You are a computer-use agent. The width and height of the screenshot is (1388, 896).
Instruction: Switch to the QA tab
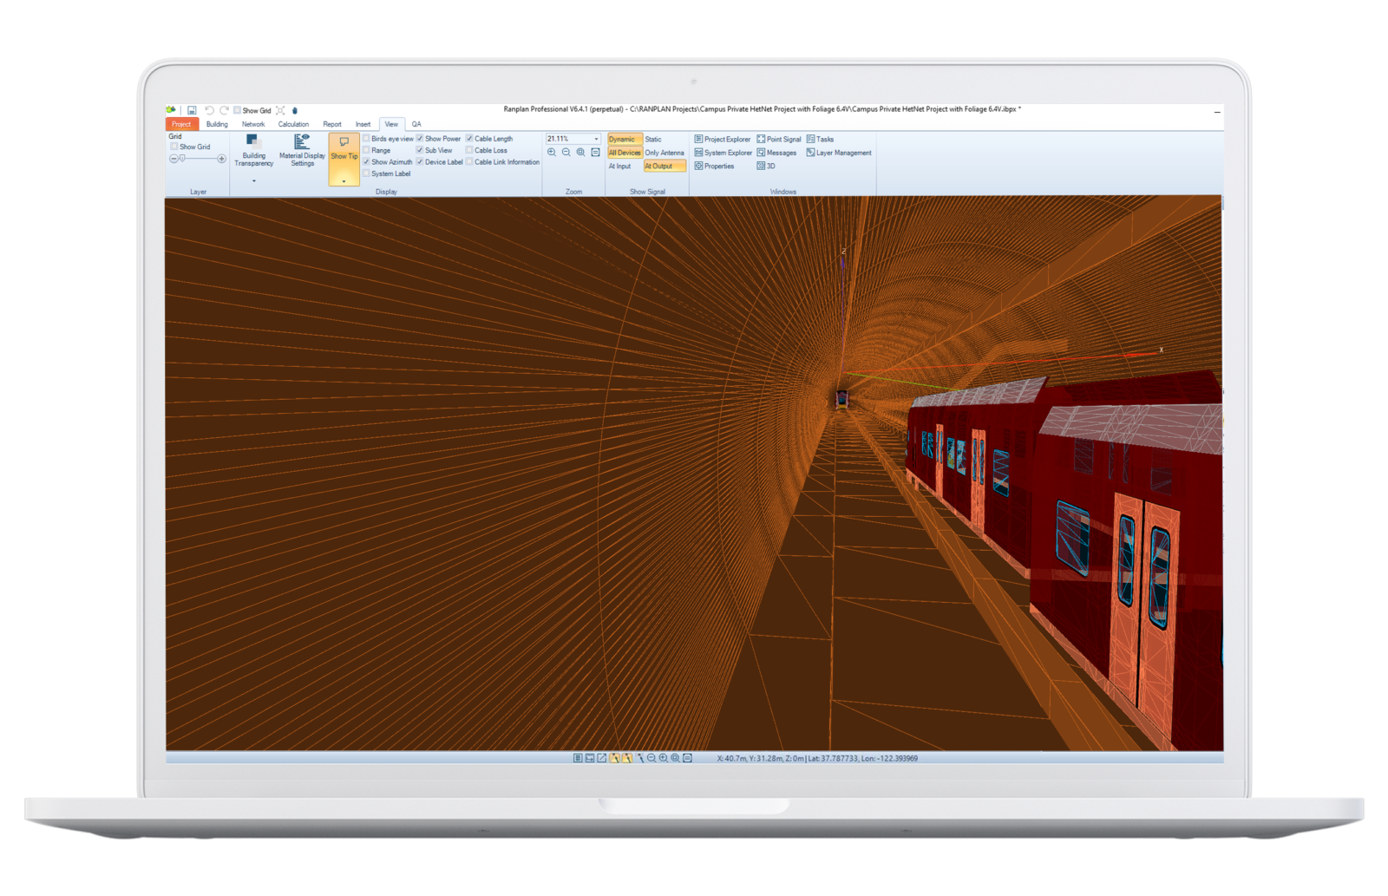416,124
